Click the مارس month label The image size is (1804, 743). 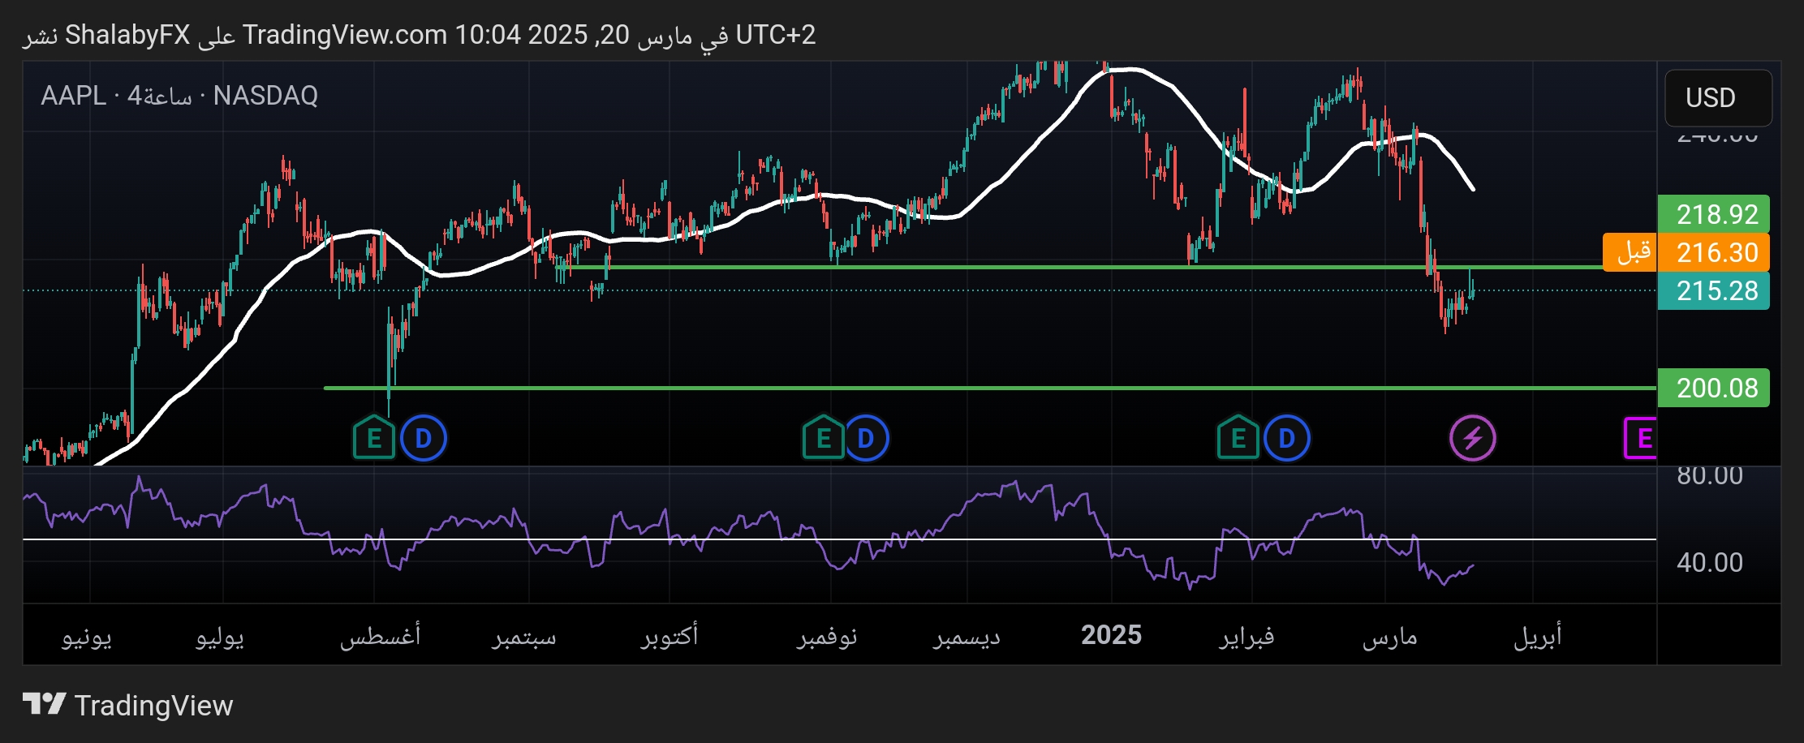coord(1389,637)
